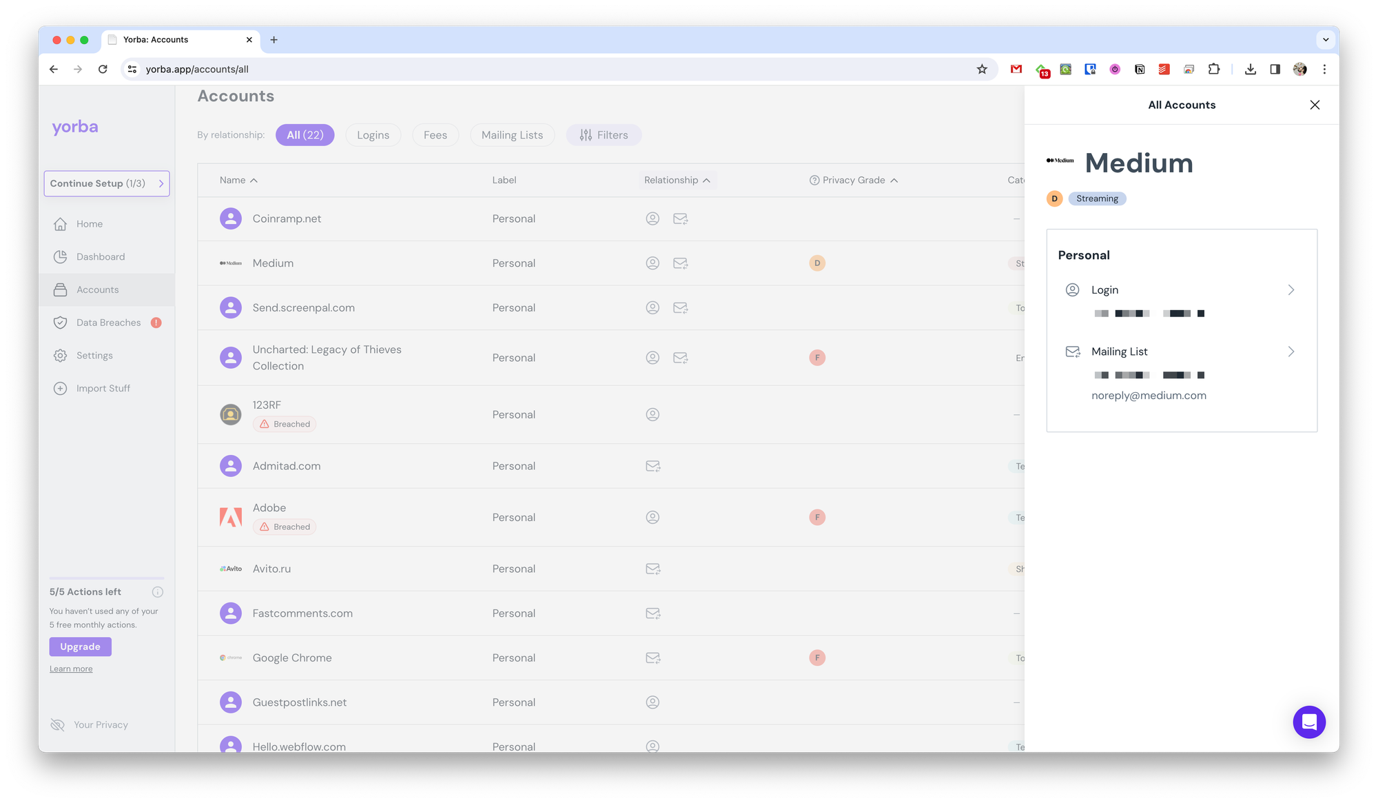Click the Data Breaches shield icon

pyautogui.click(x=61, y=323)
